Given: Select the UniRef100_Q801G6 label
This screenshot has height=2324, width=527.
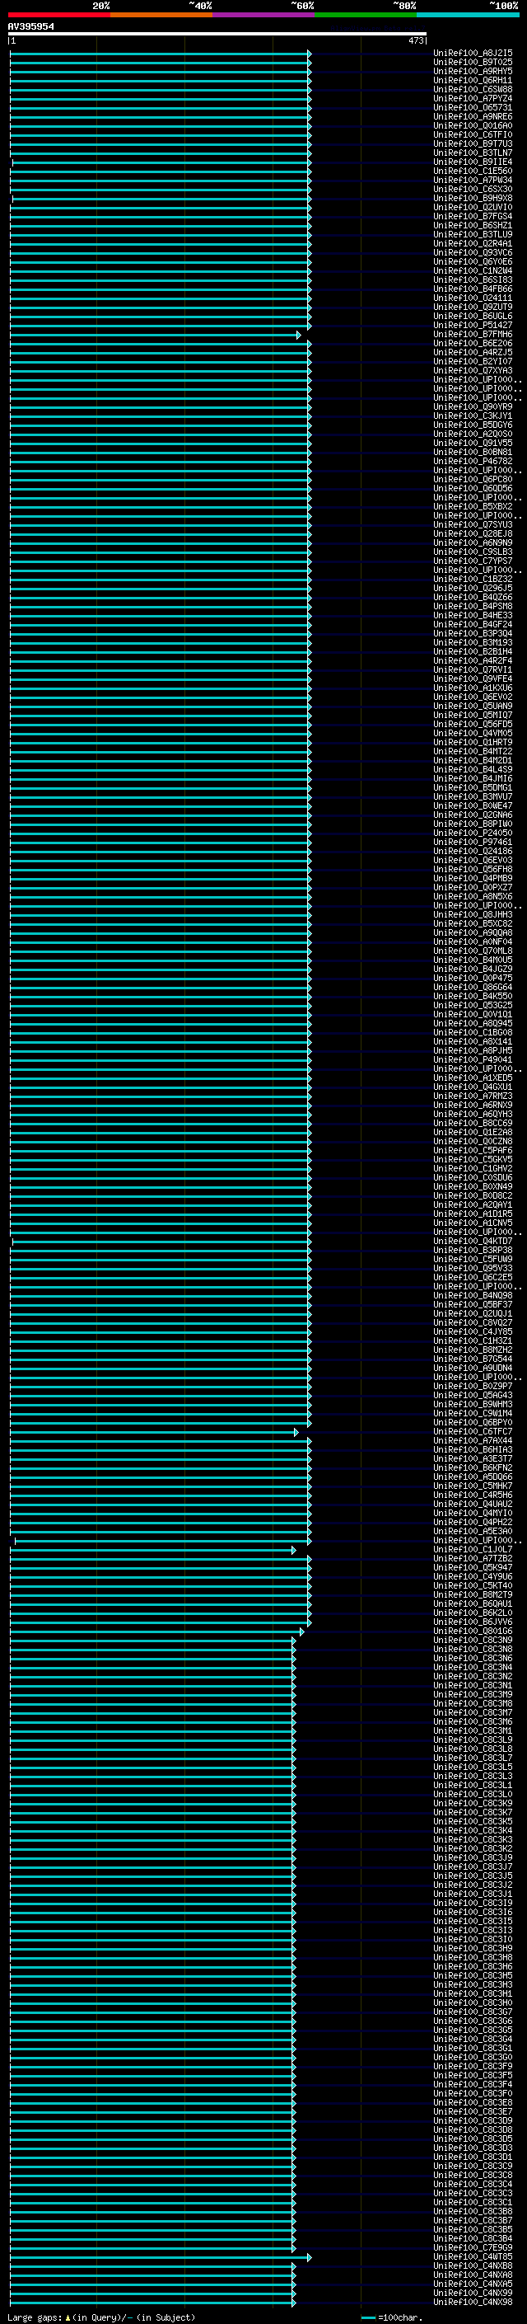Looking at the screenshot, I should 473,1631.
